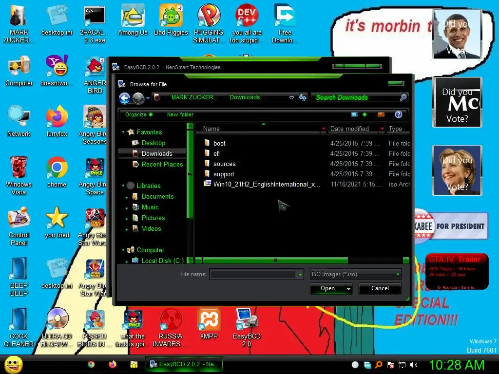Click the Downloads breadcrumb segment
The height and width of the screenshot is (374, 499).
click(x=245, y=97)
